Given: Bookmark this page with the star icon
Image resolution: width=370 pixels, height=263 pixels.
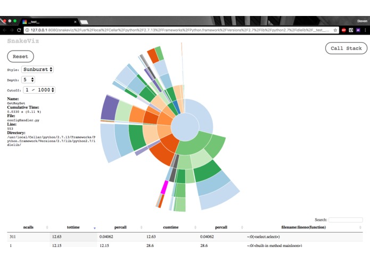Looking at the screenshot, I should [x=335, y=30].
